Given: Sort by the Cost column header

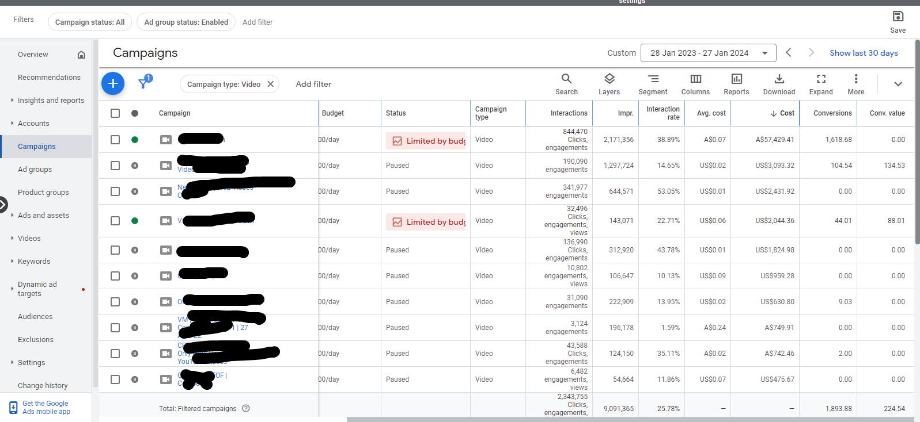Looking at the screenshot, I should (786, 113).
